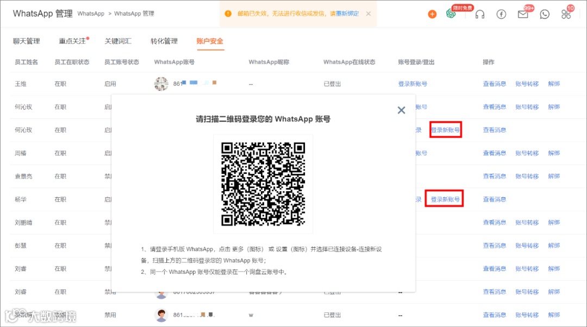Click the WhatsApp在线状态 column header
The width and height of the screenshot is (587, 327).
tap(349, 62)
